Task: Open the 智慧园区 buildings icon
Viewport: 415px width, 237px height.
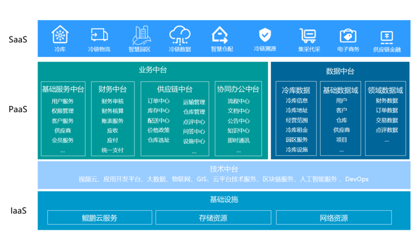Action: tap(142, 35)
